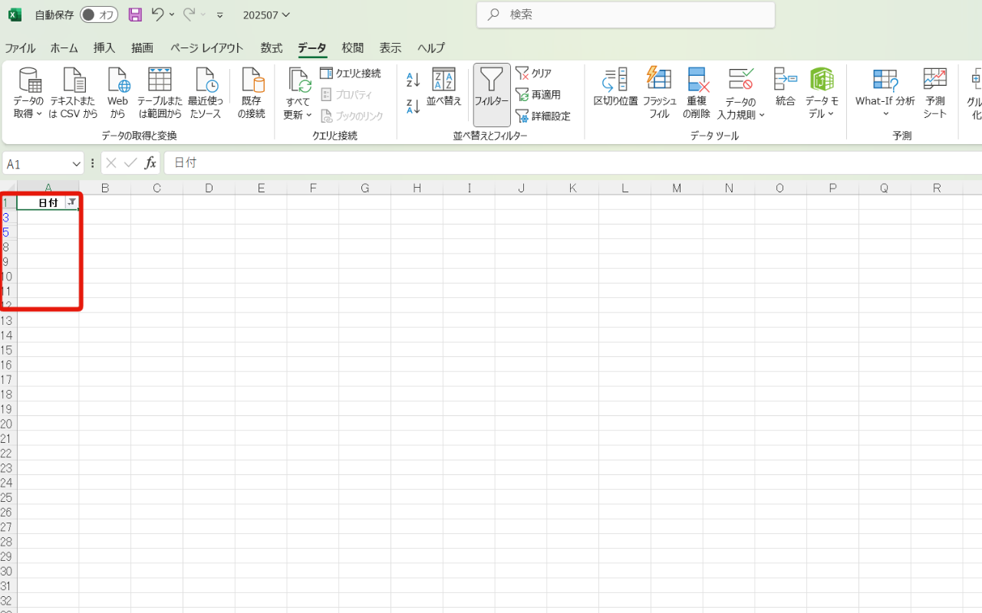
Task: Click the undo arrow icon
Action: pyautogui.click(x=157, y=15)
